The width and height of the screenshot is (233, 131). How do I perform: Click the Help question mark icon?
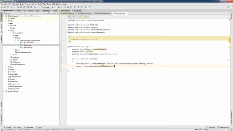pos(90,7)
